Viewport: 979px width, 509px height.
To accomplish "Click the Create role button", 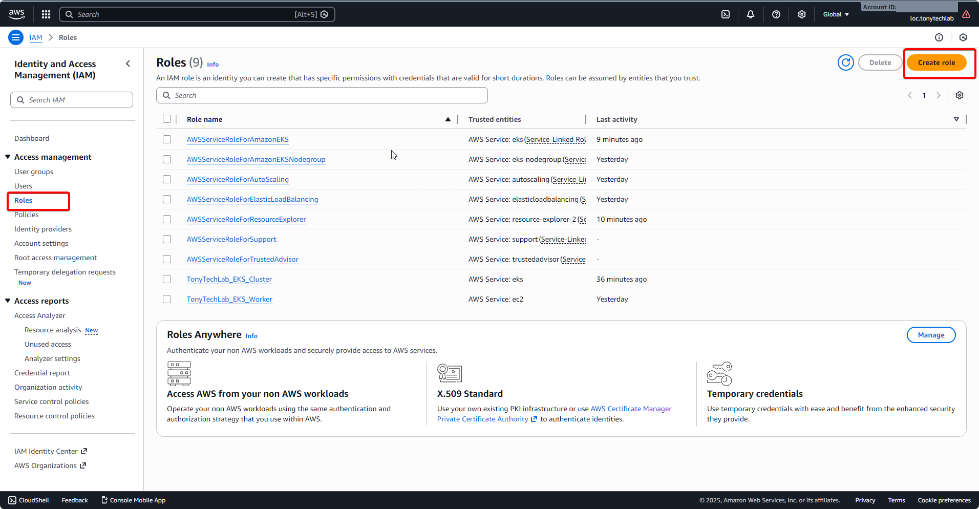I will click(936, 62).
